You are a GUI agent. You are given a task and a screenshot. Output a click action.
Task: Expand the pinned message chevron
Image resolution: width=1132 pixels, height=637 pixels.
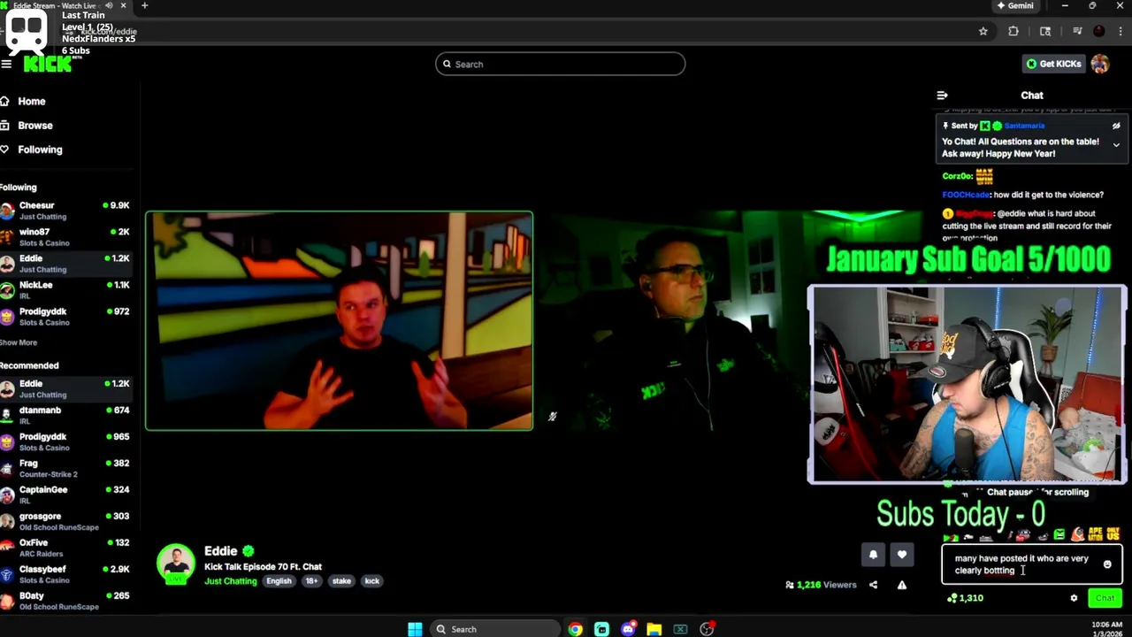1116,145
